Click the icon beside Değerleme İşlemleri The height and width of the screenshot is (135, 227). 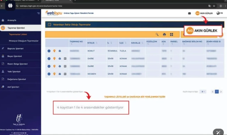pos(3,79)
